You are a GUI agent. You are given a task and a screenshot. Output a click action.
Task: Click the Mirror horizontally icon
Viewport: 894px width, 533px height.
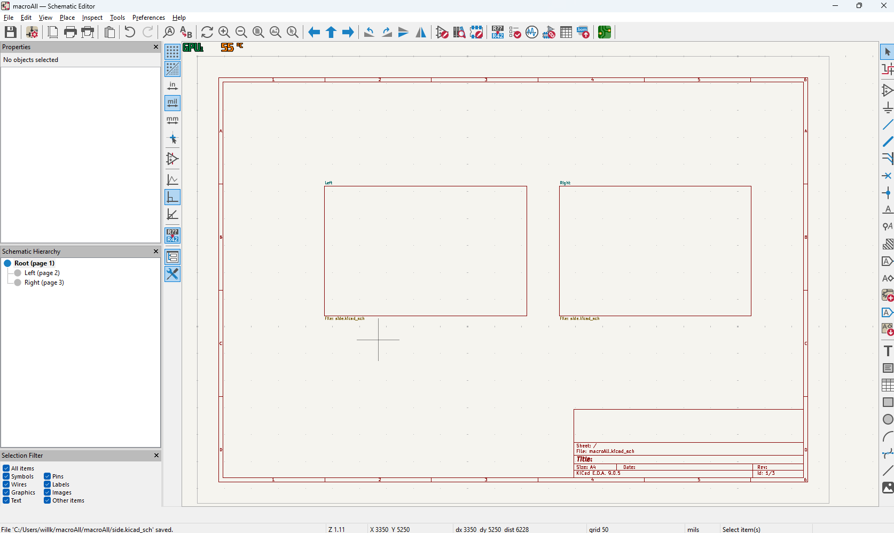click(421, 32)
